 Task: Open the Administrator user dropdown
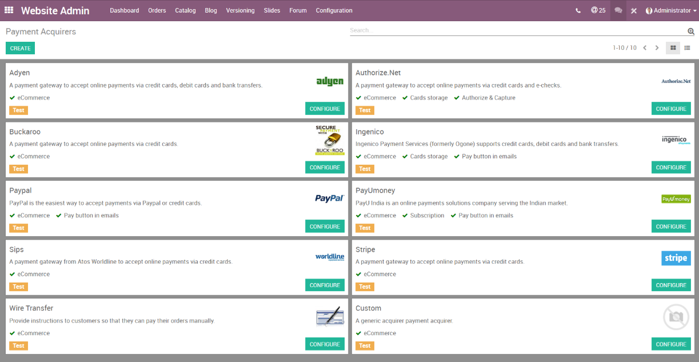point(670,10)
